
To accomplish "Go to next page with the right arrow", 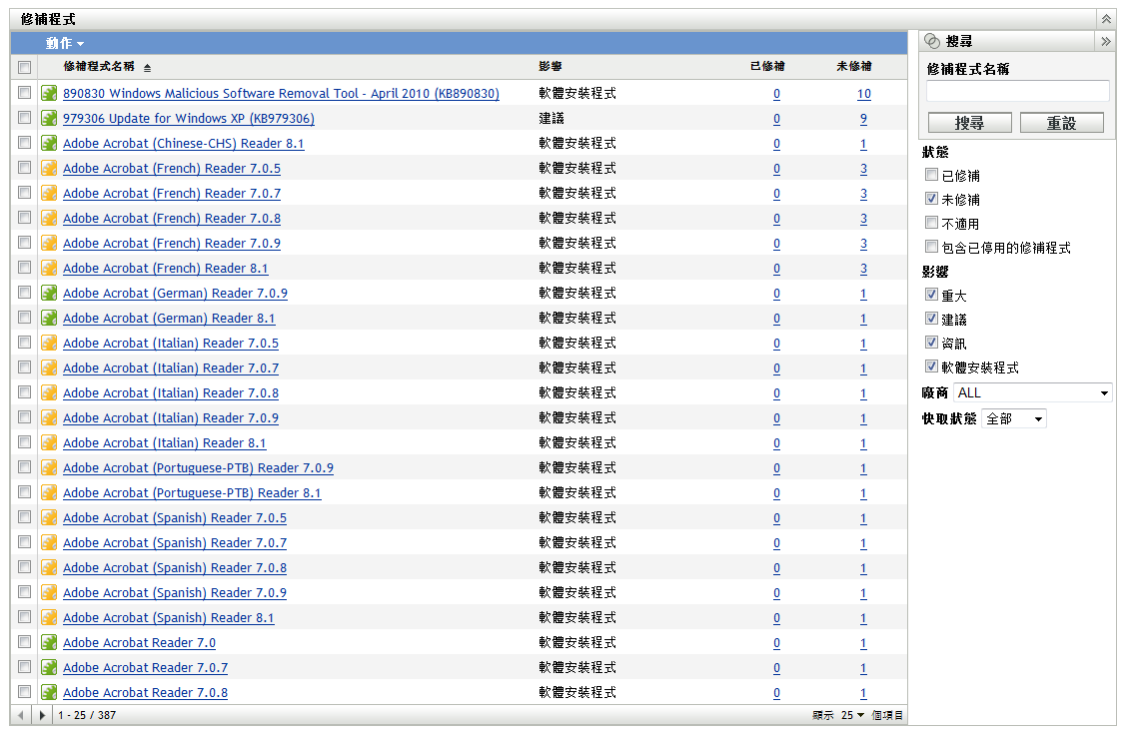I will [42, 715].
